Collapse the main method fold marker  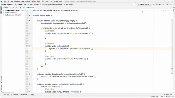click(32, 21)
